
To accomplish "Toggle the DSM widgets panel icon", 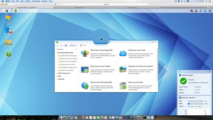I will 210,11.
